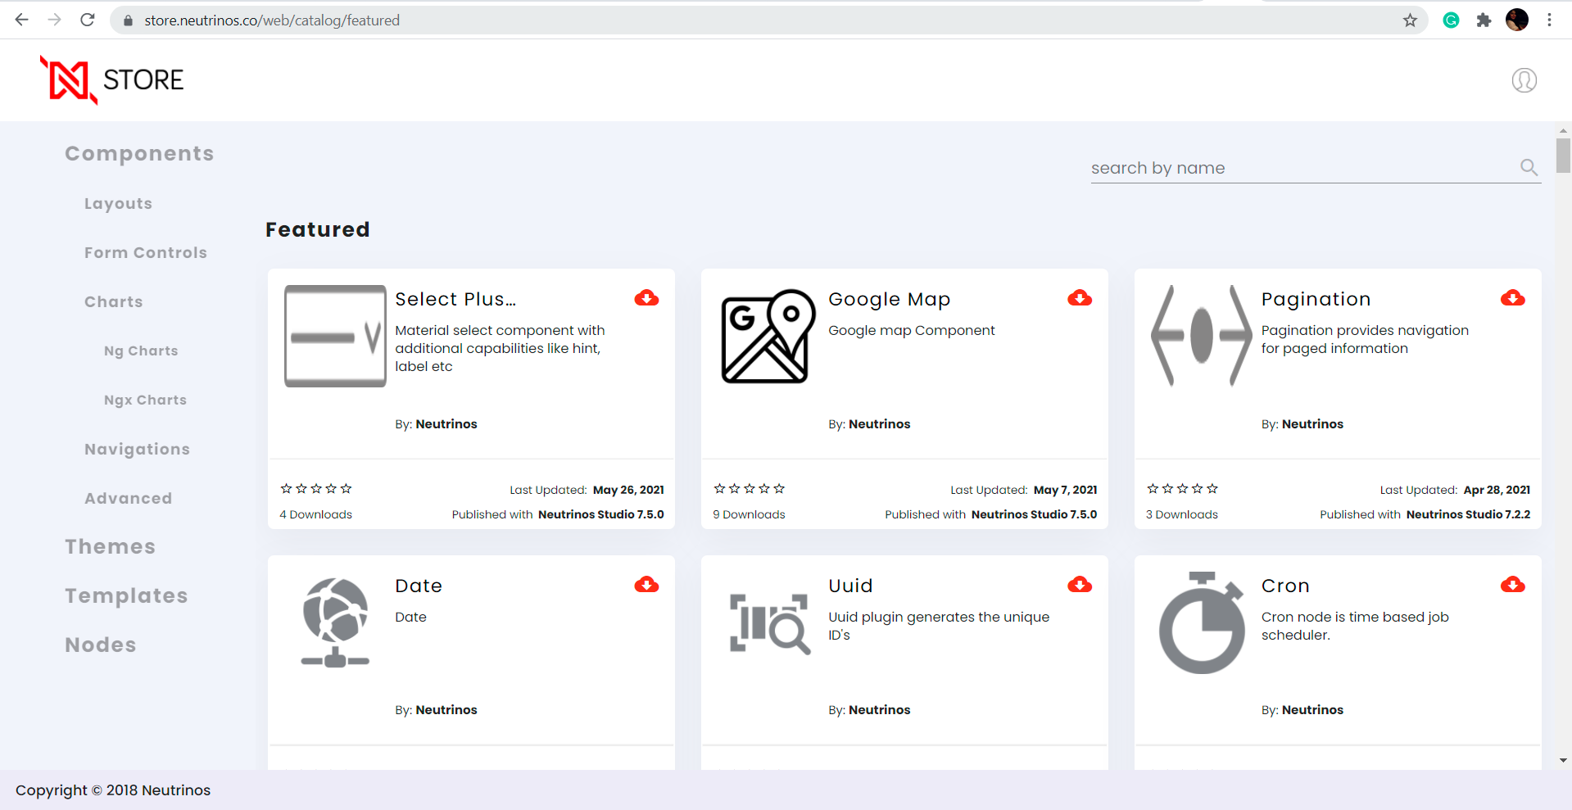Download the Select Plus component

point(646,298)
